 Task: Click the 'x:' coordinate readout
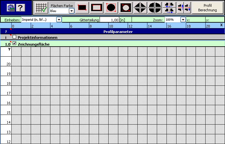click(188, 20)
